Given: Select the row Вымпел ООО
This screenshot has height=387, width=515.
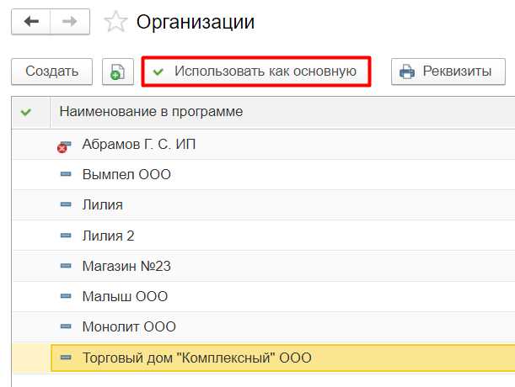Looking at the screenshot, I should [264, 174].
